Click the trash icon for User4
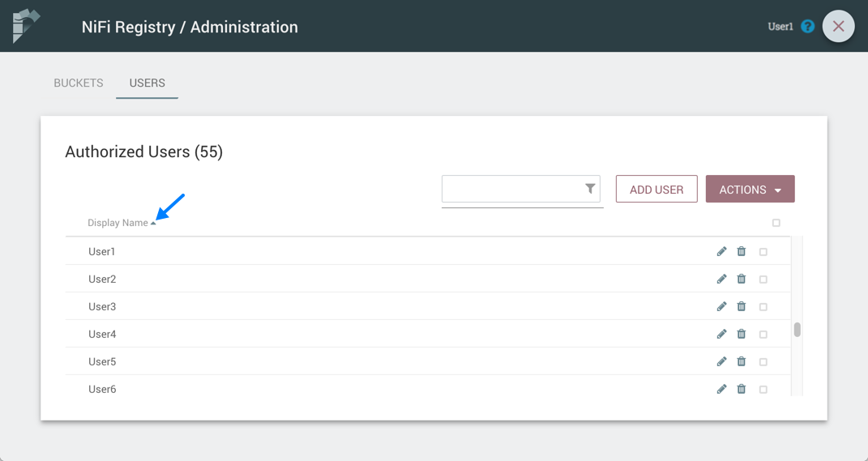This screenshot has width=868, height=461. point(742,335)
